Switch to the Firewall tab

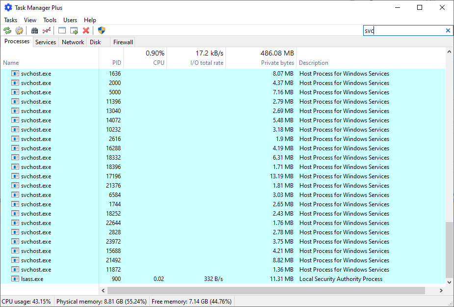(123, 42)
